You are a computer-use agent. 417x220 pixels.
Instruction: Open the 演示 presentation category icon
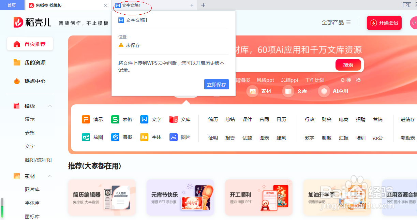(86, 119)
